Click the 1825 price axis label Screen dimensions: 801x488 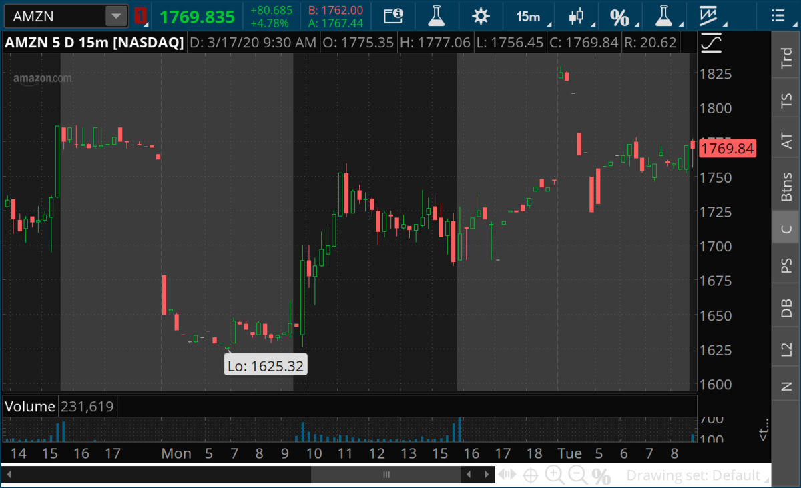[715, 73]
